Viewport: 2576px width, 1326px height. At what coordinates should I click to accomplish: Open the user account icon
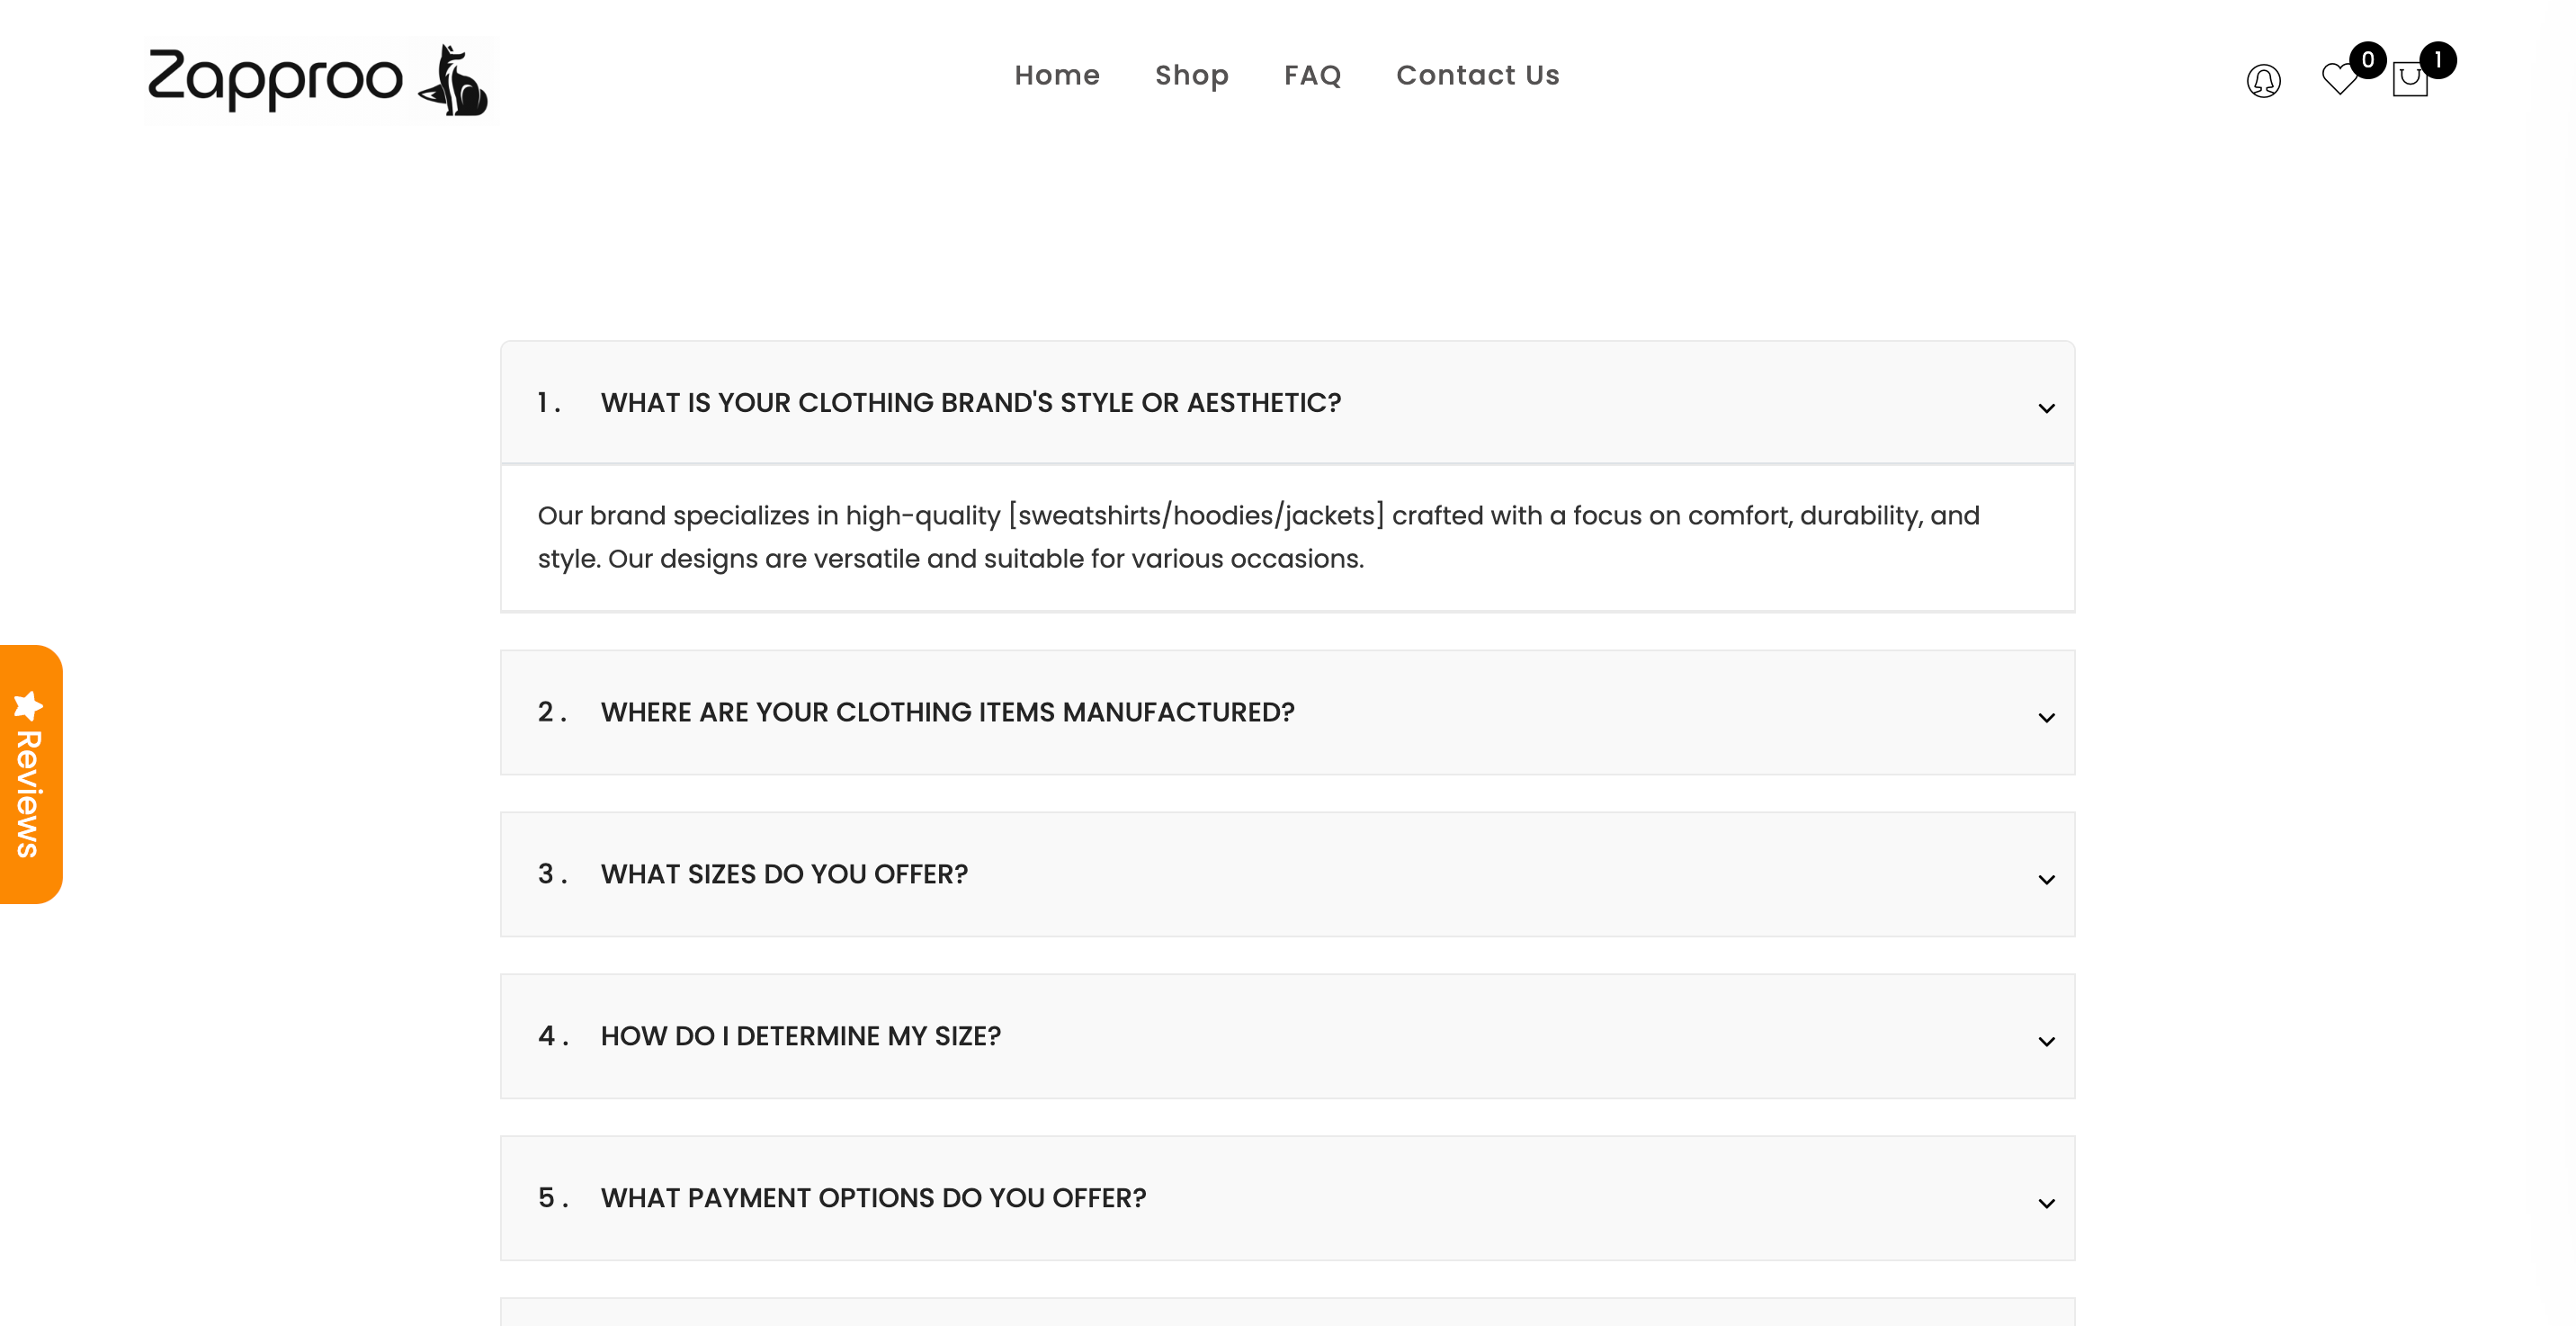pyautogui.click(x=2263, y=80)
